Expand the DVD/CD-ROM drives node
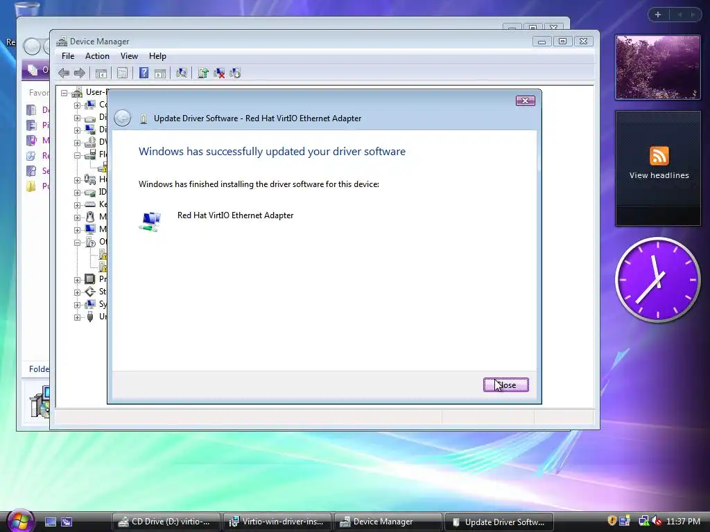 77,143
